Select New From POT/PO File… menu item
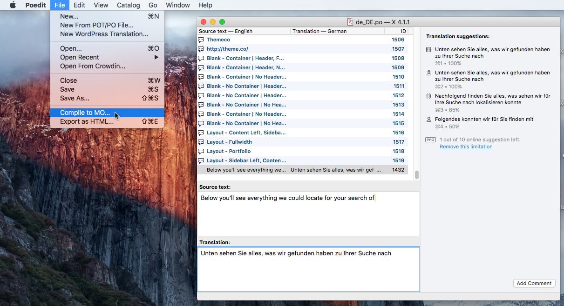Screen dimensions: 564x306 107,25
